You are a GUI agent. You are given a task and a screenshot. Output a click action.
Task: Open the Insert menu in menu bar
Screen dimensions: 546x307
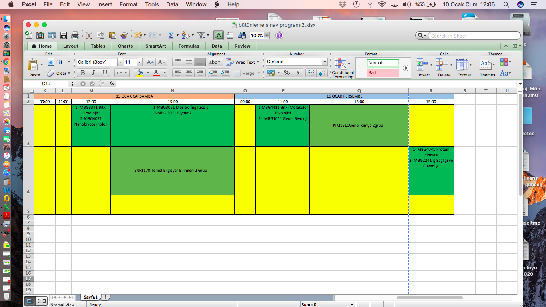(104, 4)
